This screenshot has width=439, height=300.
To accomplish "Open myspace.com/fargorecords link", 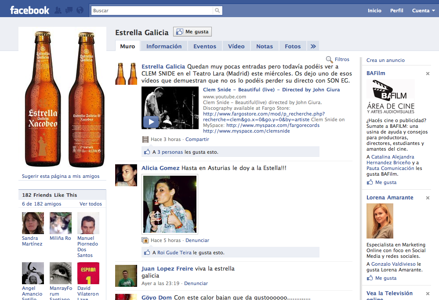I will click(273, 125).
